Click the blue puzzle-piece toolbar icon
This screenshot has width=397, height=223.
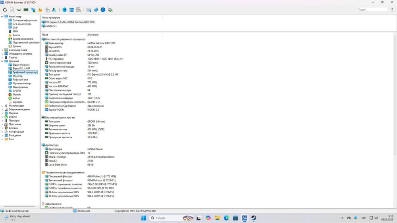96,10
